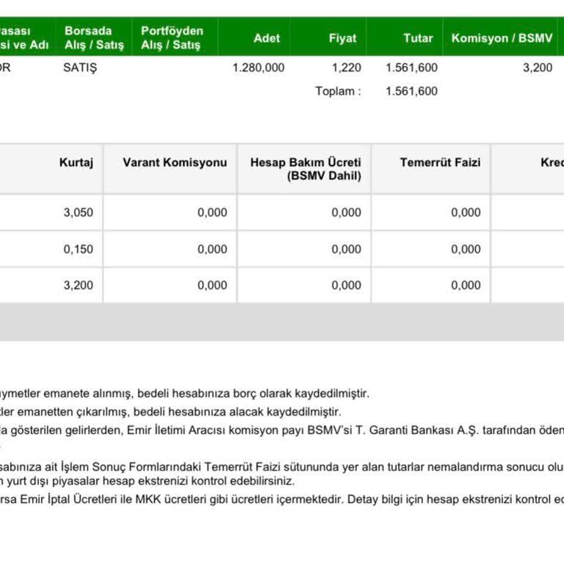Select Hesap Bakım Ücreti value in the 3,200 row
564x564 pixels.
pyautogui.click(x=347, y=285)
